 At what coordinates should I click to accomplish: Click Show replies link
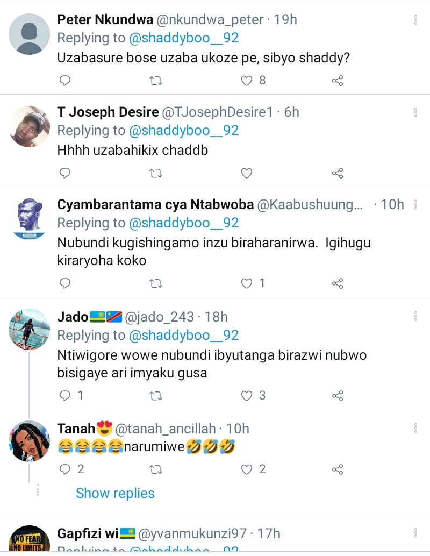(x=115, y=493)
